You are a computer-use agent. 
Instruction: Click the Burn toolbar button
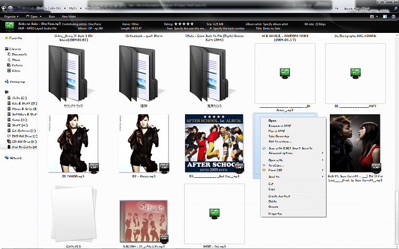(x=52, y=16)
